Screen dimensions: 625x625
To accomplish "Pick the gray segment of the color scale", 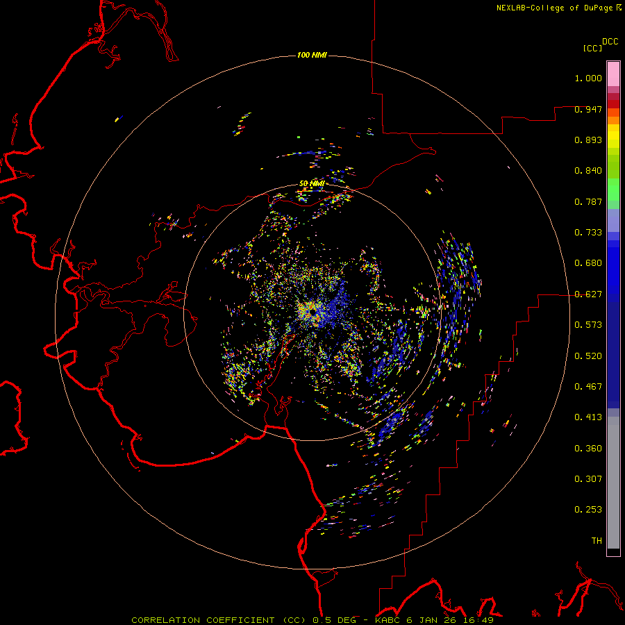I will 613,483.
